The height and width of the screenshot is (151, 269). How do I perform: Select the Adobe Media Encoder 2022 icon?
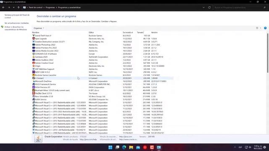click(34, 51)
